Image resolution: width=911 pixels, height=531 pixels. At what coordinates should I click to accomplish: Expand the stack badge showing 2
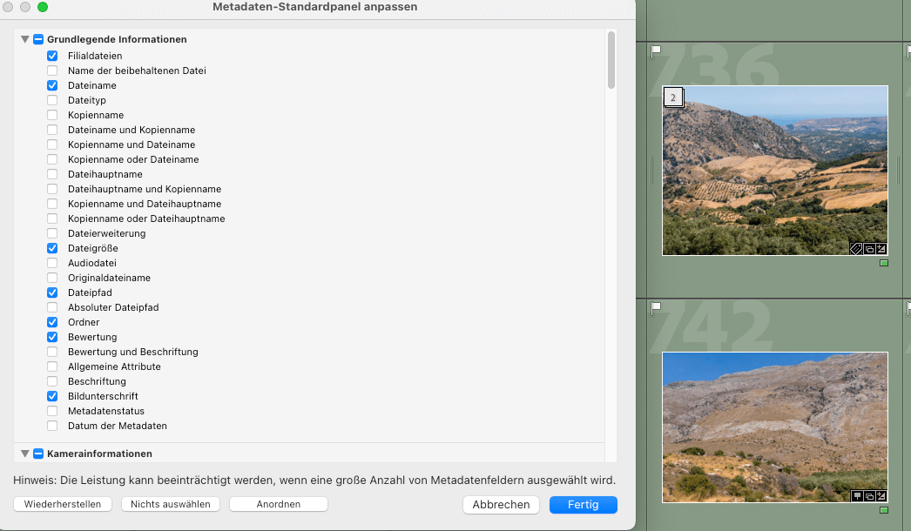(x=673, y=97)
